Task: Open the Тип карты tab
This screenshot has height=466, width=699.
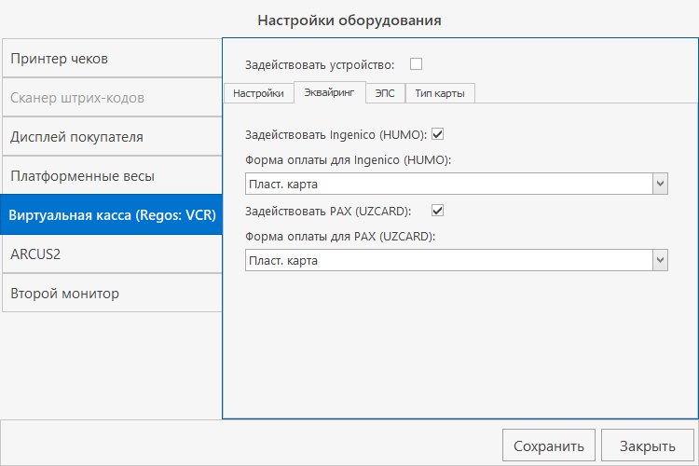Action: point(440,93)
